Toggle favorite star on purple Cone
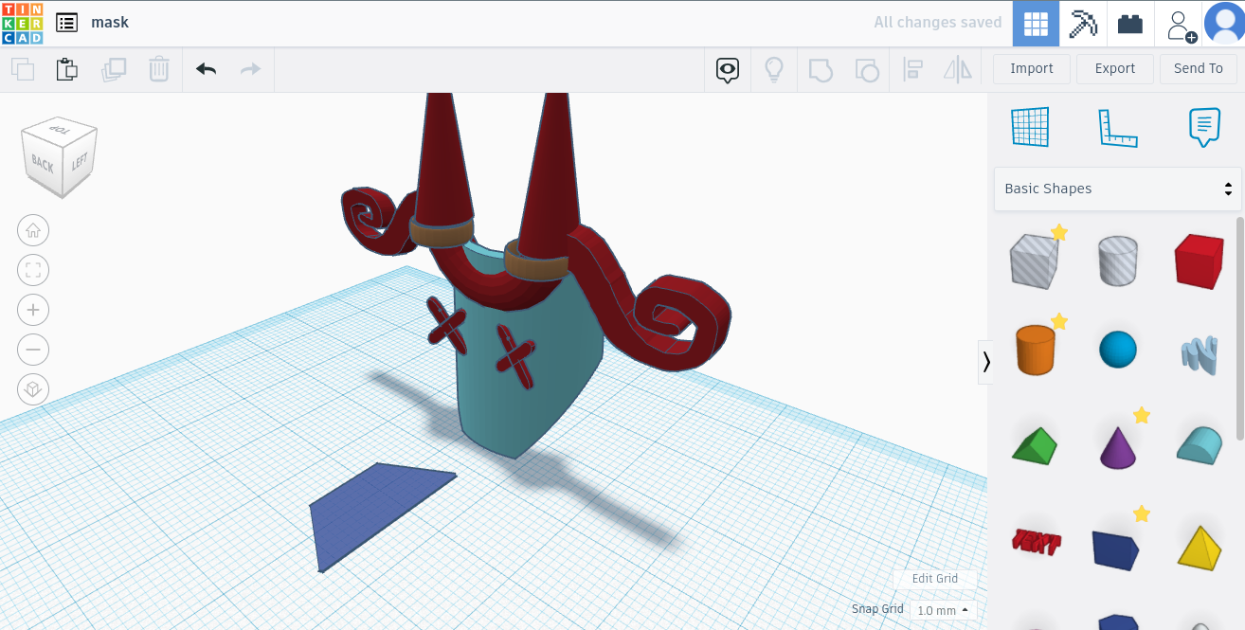The height and width of the screenshot is (630, 1245). tap(1142, 415)
